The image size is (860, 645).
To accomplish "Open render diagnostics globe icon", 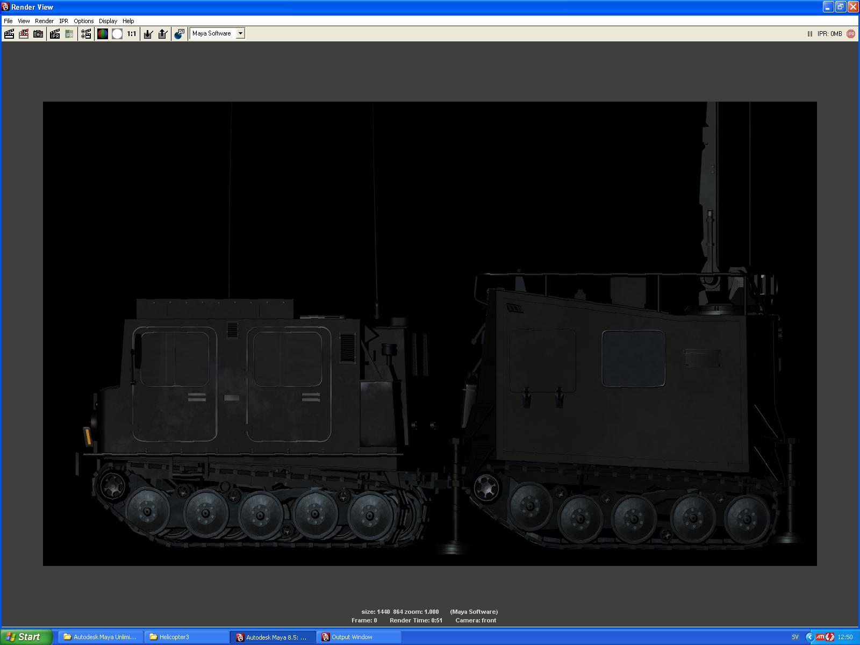I will (180, 34).
